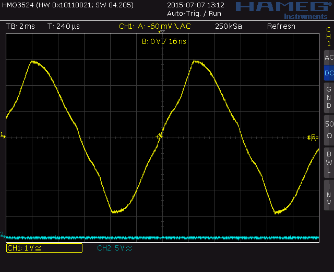Open the TB: 2ms timebase setting
Viewport: 334px width, 272px height.
20,26
